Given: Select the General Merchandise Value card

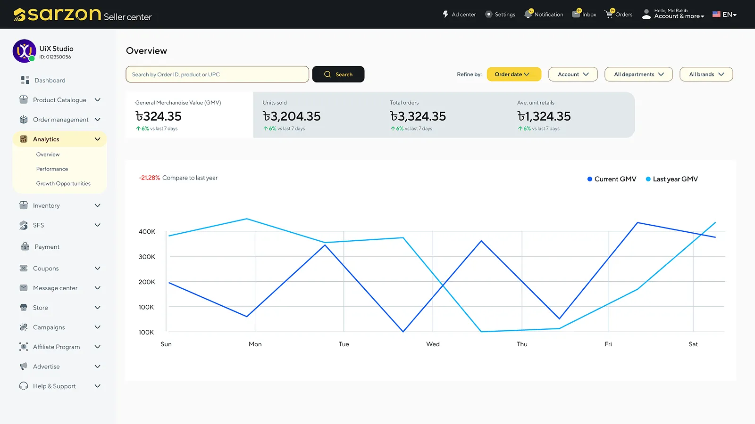Looking at the screenshot, I should point(190,115).
